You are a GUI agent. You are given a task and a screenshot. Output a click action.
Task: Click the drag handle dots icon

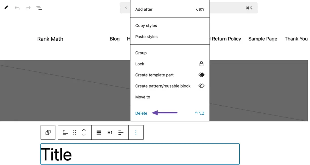(75, 132)
